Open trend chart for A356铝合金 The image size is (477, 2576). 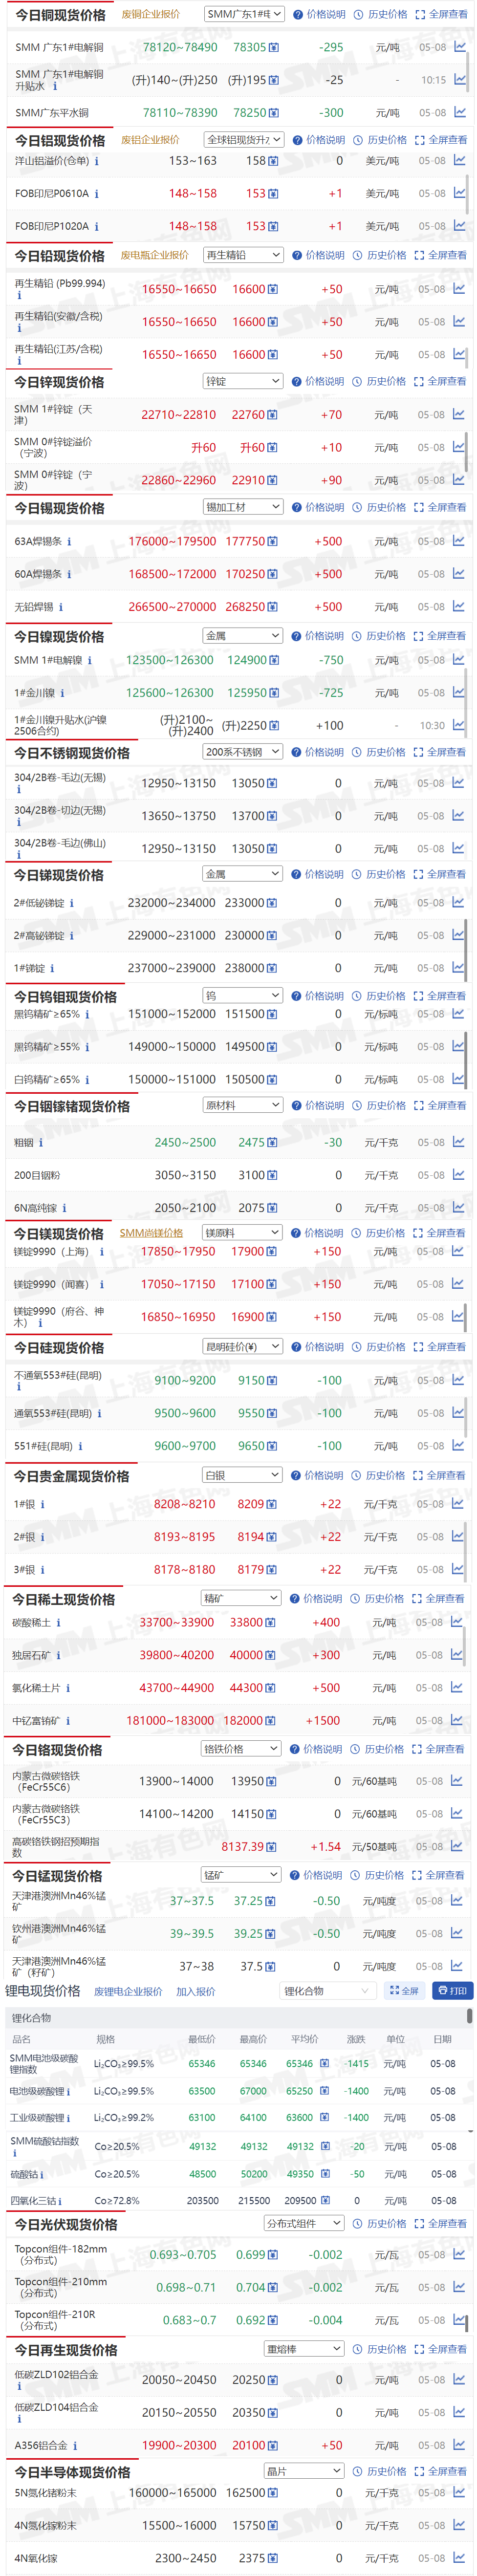(458, 2444)
